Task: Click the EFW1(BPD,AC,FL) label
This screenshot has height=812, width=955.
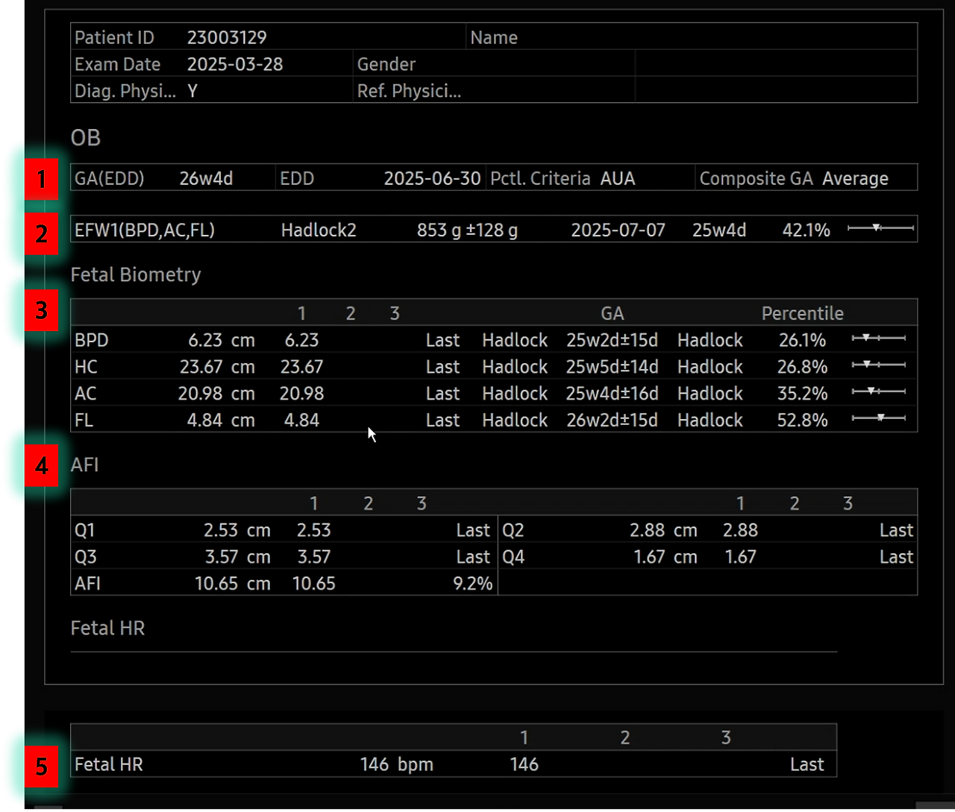Action: pyautogui.click(x=145, y=230)
